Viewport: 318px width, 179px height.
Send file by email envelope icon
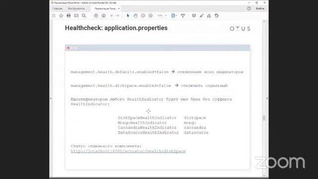coord(76,15)
